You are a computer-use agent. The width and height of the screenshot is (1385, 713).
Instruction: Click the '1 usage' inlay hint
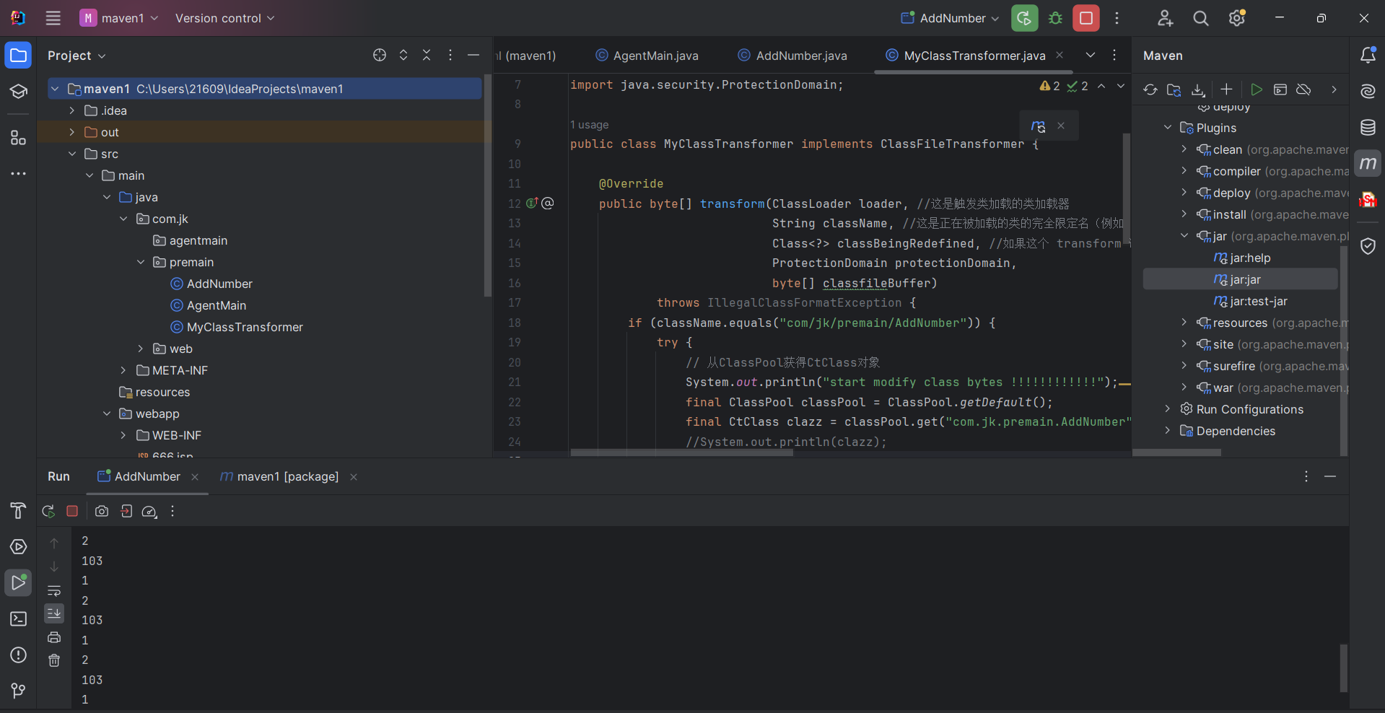pos(590,125)
